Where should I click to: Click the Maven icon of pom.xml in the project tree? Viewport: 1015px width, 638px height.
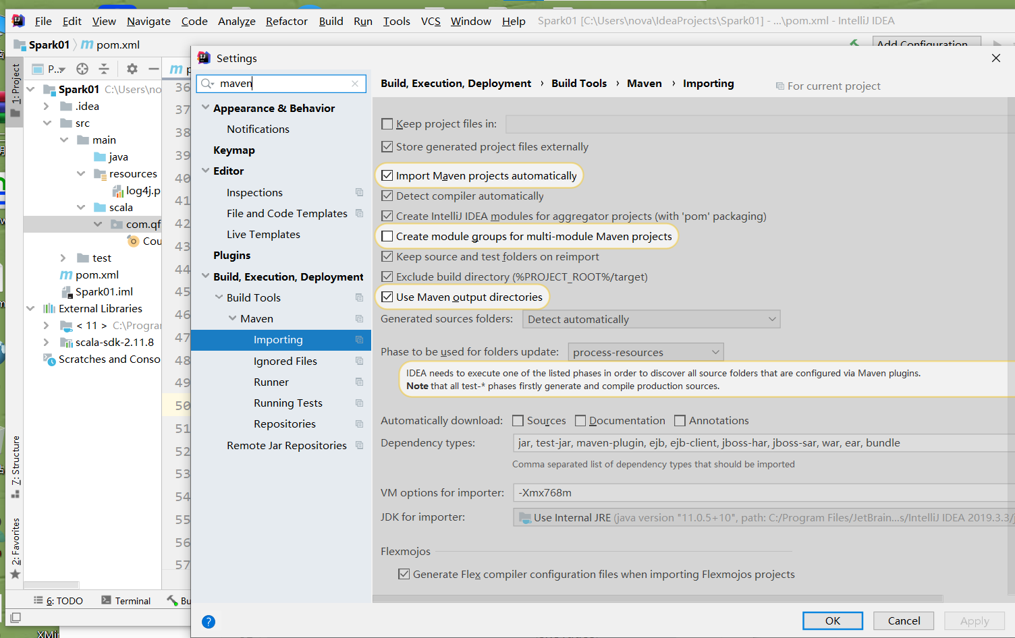tap(66, 275)
